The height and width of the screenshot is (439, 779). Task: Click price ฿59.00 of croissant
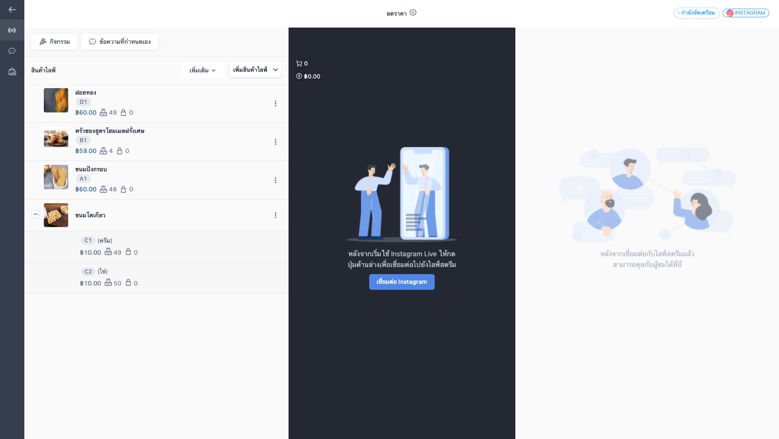(86, 151)
